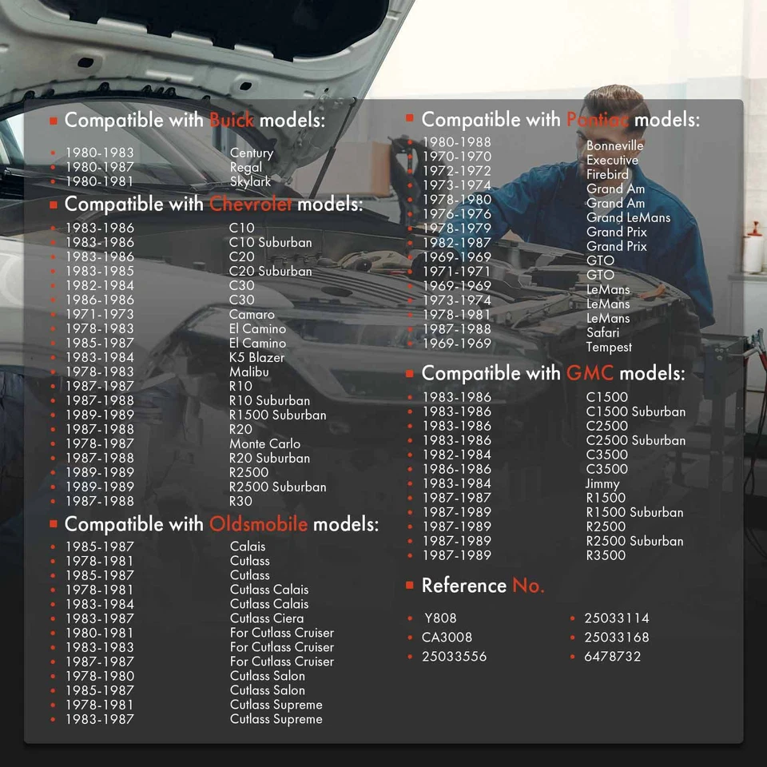Select the Buick 'Skylark' model name
The image size is (767, 767).
coord(250,181)
